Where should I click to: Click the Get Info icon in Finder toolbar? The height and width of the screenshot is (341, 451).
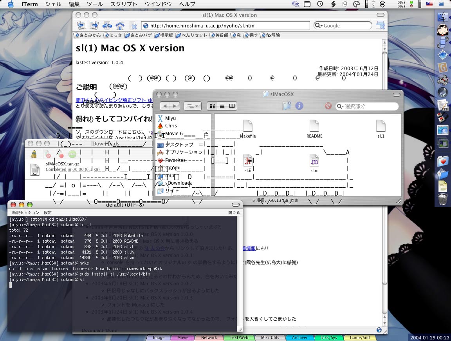pos(299,106)
